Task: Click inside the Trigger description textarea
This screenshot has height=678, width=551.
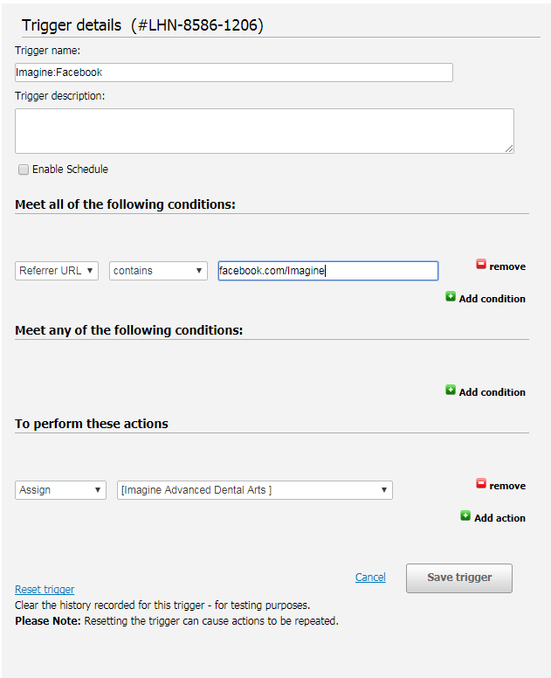Action: 264,131
